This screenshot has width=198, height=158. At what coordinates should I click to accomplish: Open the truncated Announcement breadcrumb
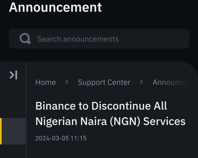(x=171, y=82)
